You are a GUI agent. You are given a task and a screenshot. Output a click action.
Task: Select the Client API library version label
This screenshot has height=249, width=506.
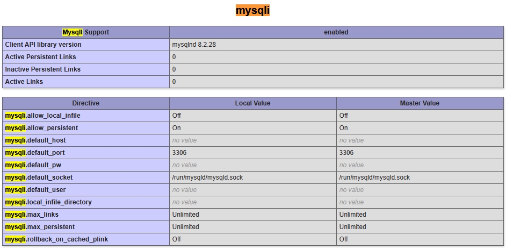(x=44, y=45)
